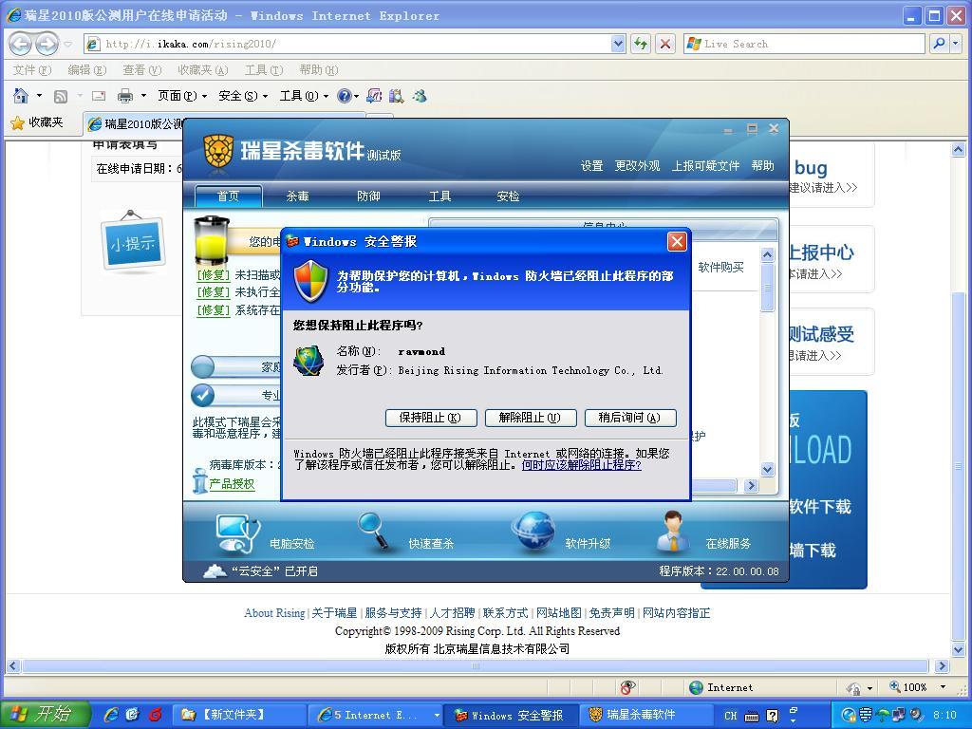972x729 pixels.
Task: Click IE quick launch icon in taskbar
Action: tap(112, 715)
